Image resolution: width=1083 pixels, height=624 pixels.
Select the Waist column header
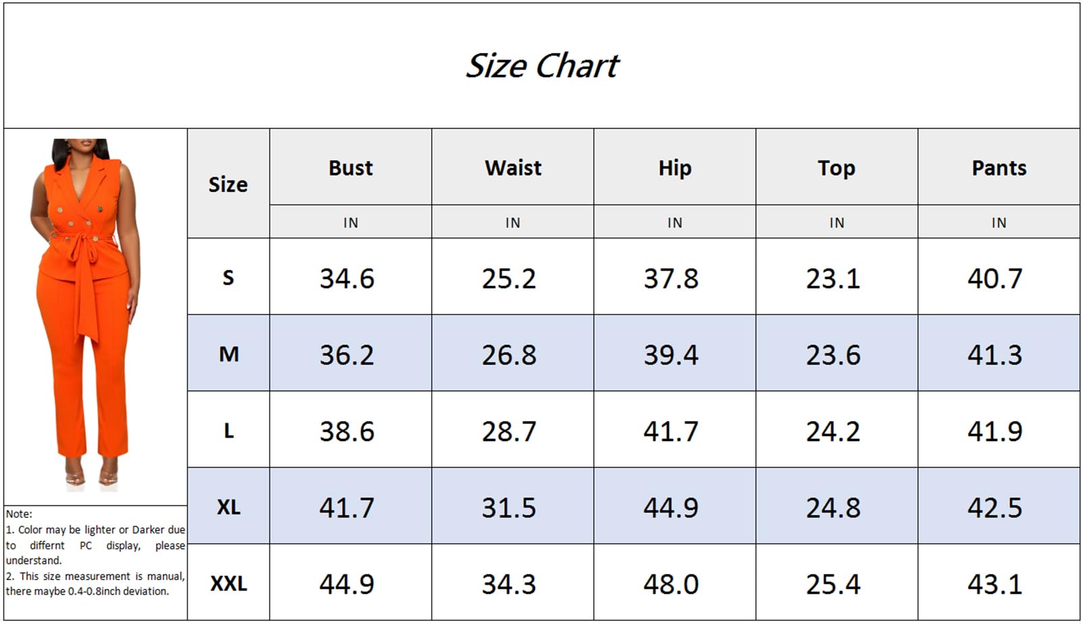513,167
